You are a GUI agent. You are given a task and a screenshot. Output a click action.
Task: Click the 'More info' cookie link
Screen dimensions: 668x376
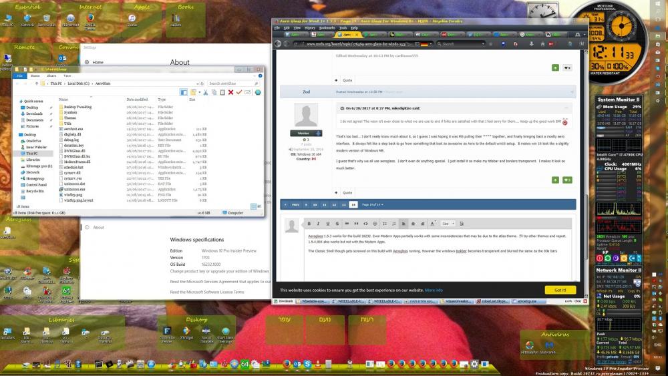[x=434, y=291]
